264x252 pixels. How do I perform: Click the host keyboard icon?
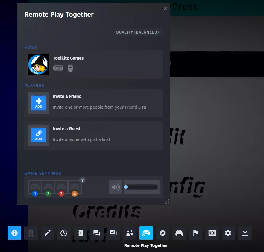click(x=58, y=68)
